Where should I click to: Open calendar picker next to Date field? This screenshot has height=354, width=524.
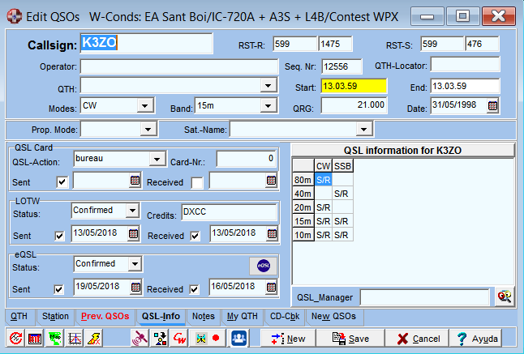[x=492, y=106]
